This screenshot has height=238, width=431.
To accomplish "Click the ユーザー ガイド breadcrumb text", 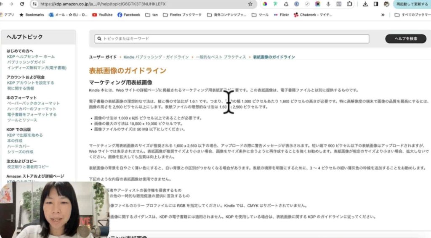I will [103, 57].
